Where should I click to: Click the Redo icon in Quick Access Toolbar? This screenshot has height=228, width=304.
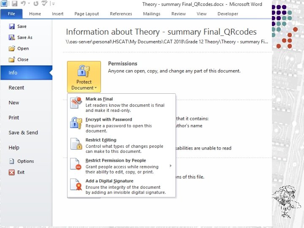tap(35, 3)
